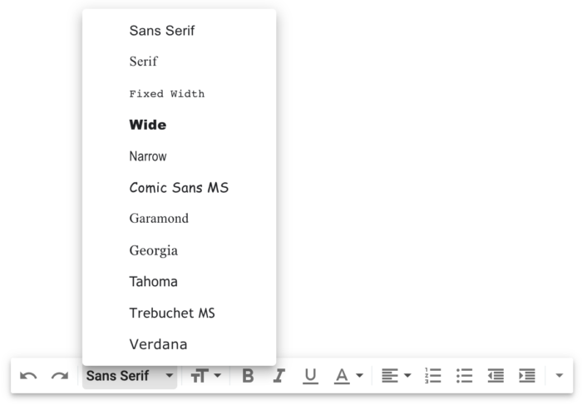Insert a bulleted list

464,376
